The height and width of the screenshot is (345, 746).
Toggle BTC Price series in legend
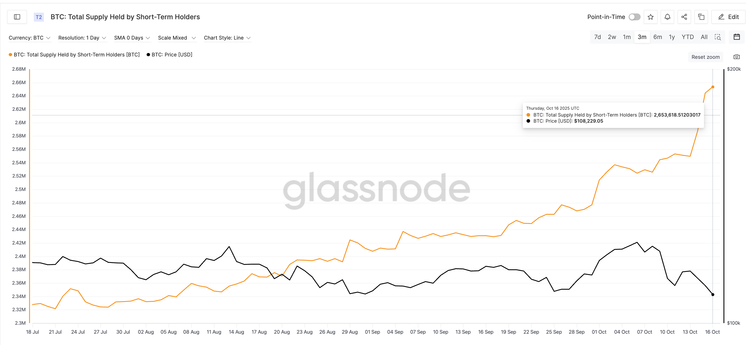coord(169,55)
